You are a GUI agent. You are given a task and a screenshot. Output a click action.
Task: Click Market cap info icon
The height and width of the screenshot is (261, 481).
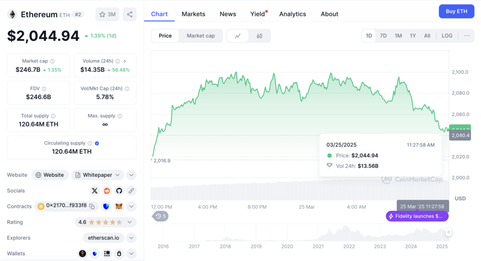point(53,61)
